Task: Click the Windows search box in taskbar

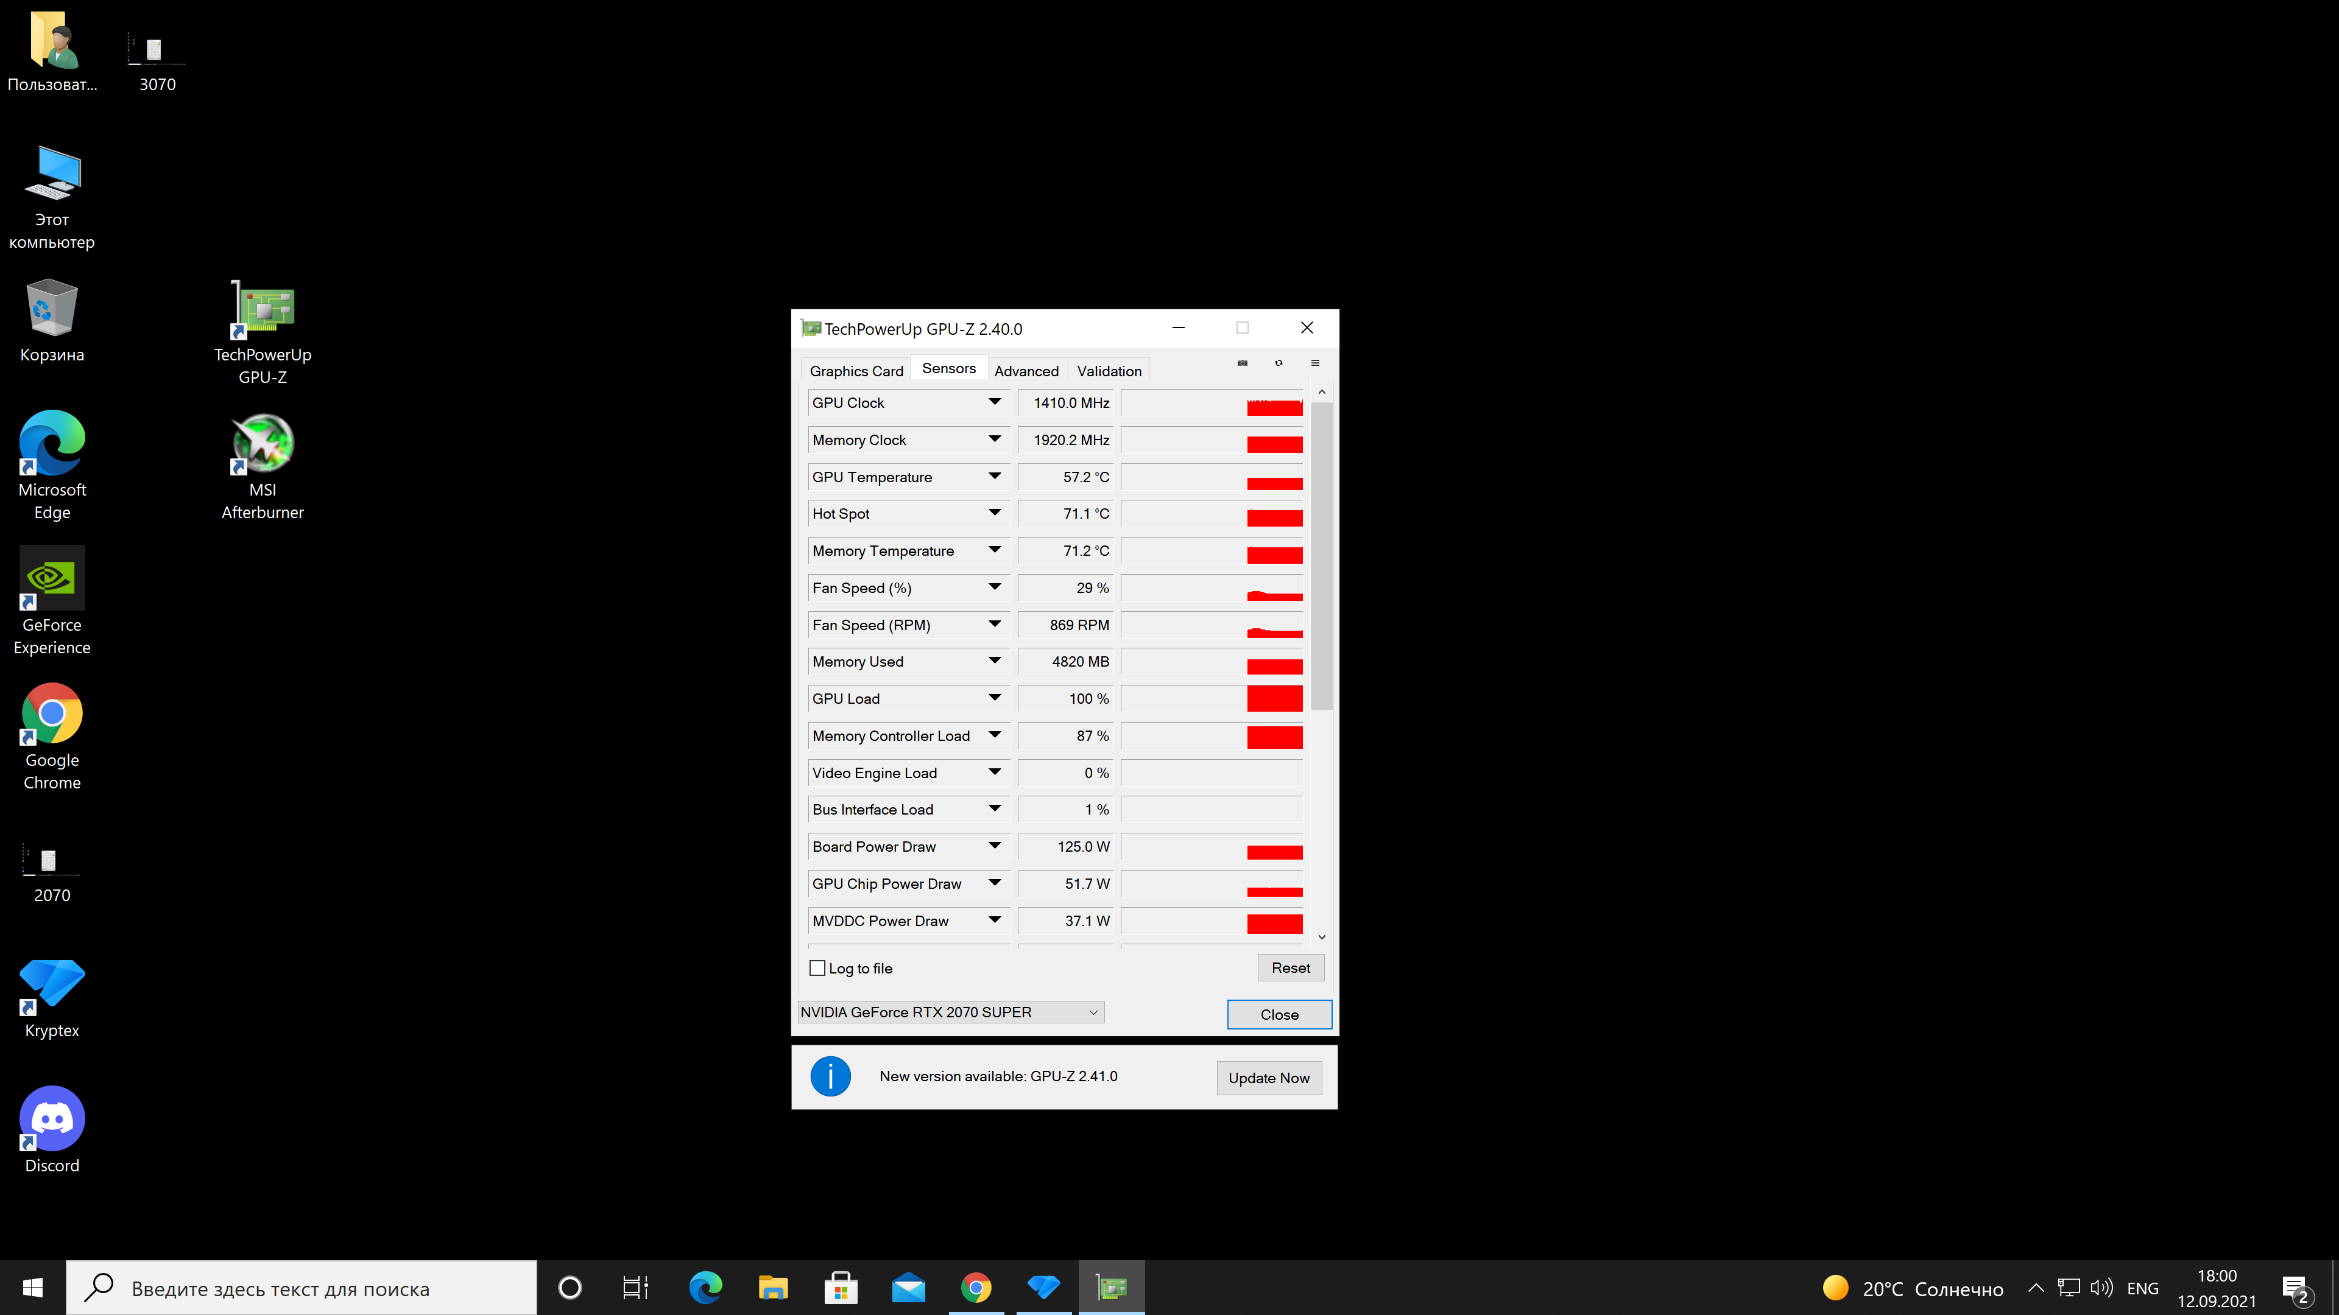Action: [302, 1288]
